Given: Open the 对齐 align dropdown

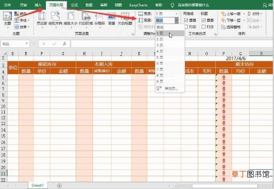Looking at the screenshot, I should 255,14.
